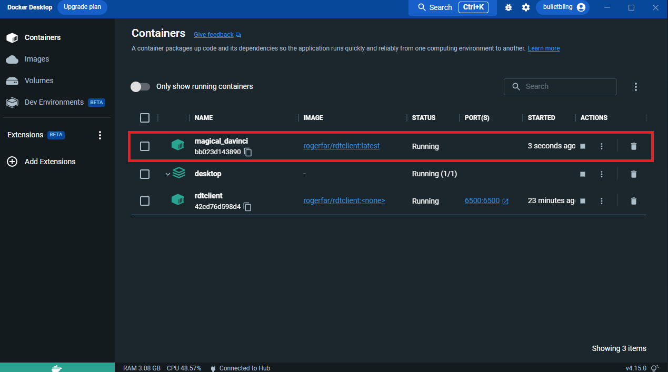Enable Only show running containers
Screen dimensions: 668x372
[140, 86]
